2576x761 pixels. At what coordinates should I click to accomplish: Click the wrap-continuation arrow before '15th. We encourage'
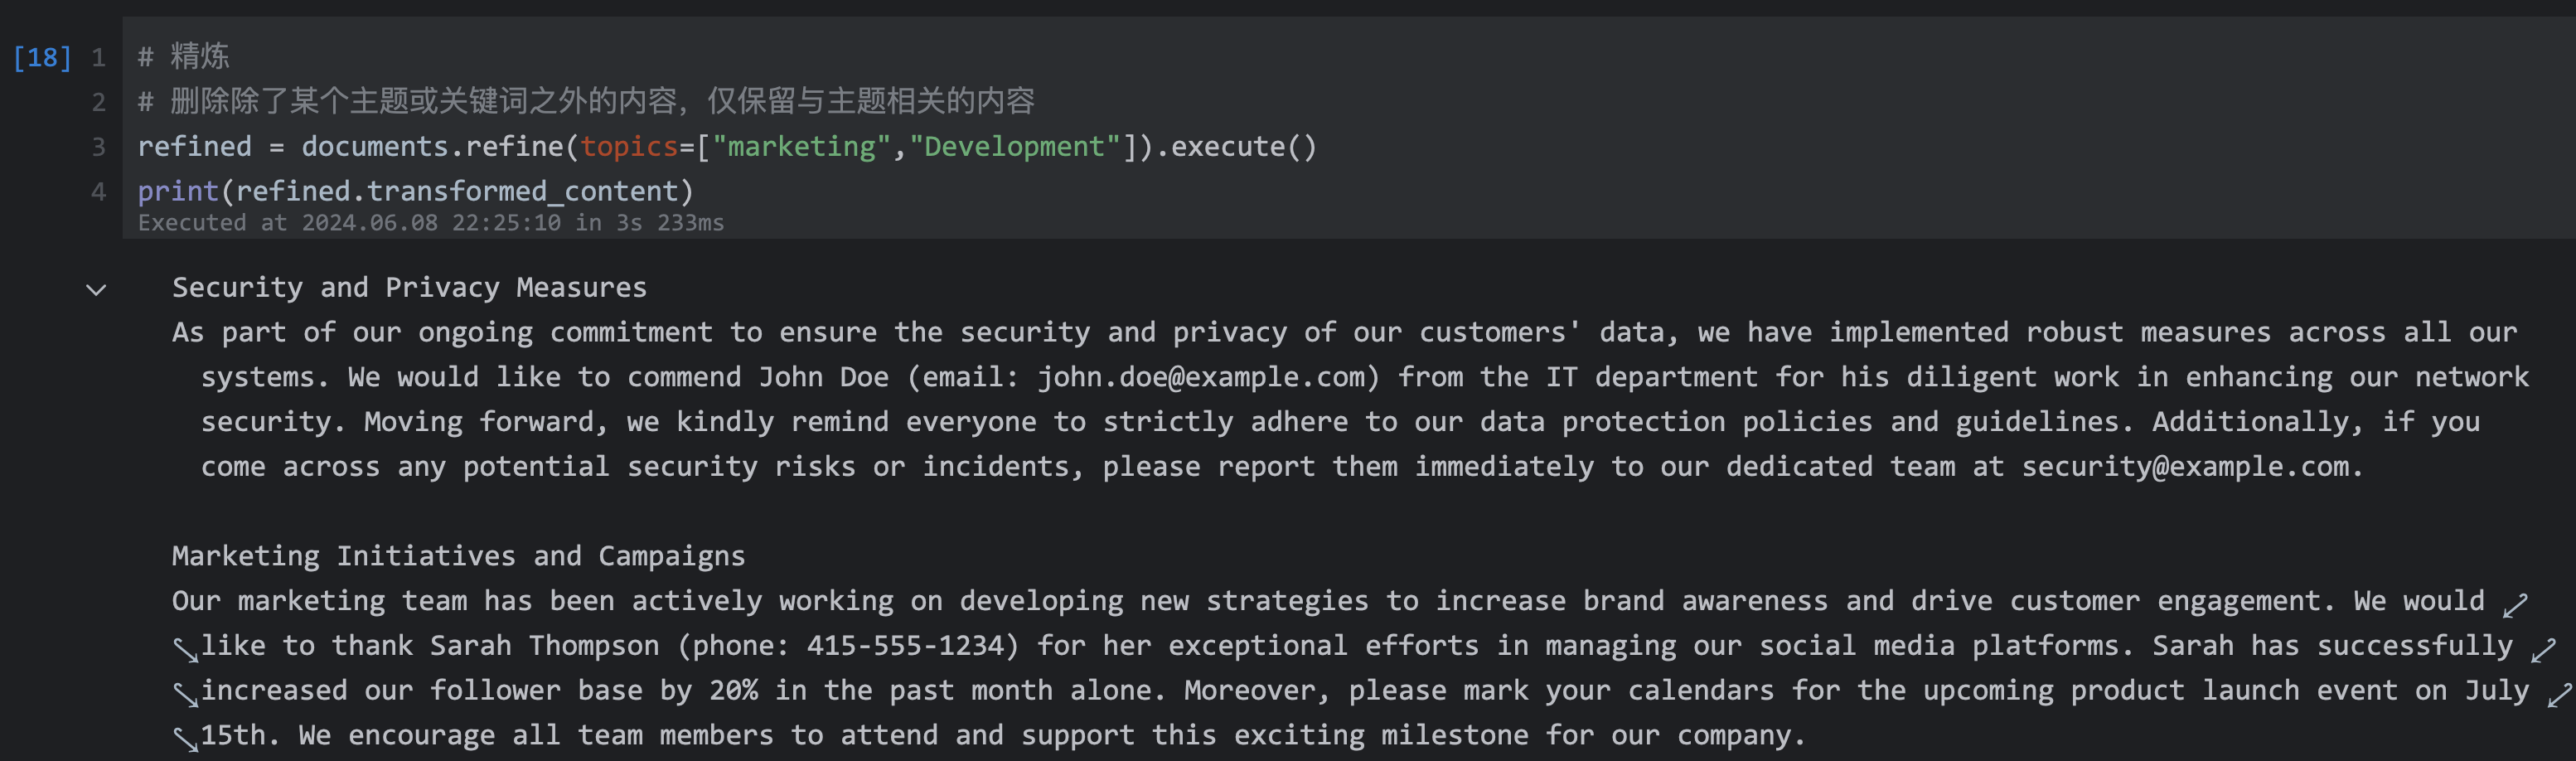tap(185, 739)
